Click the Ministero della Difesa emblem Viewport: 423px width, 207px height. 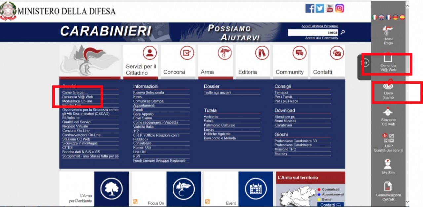point(8,11)
